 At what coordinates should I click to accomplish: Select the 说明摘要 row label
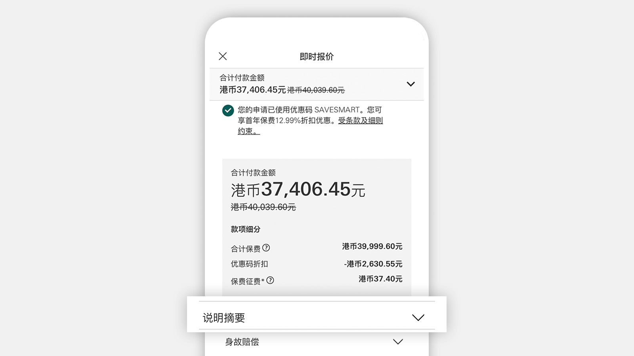click(224, 318)
